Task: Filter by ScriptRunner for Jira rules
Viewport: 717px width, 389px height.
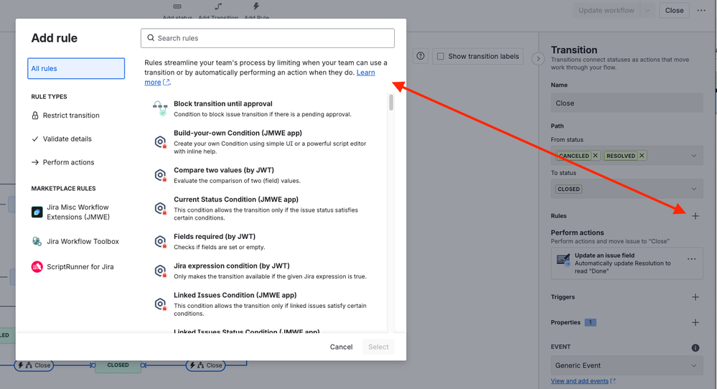Action: coord(76,266)
